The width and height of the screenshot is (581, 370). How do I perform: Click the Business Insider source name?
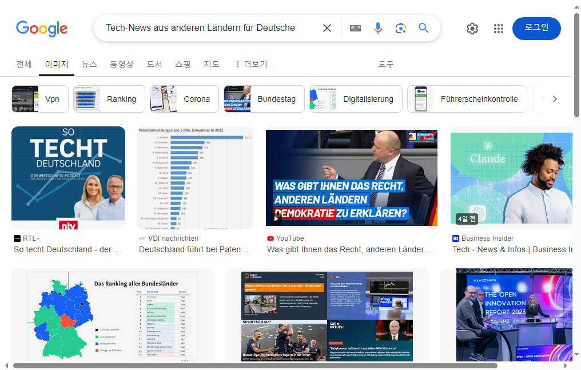coord(488,238)
